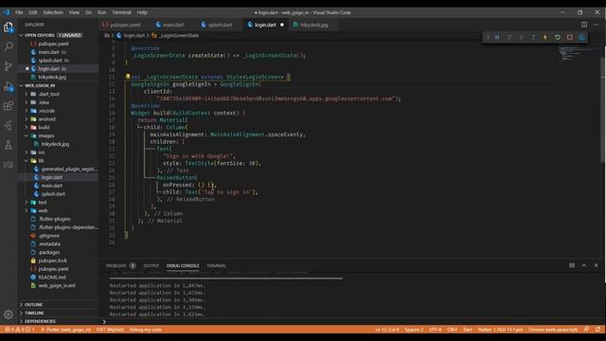Stop the debug session red square
606x341 pixels.
(570, 38)
